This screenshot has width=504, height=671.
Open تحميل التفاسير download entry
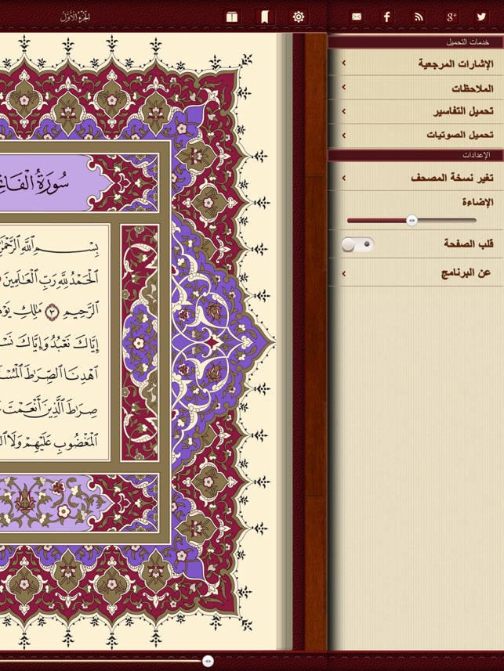click(416, 112)
